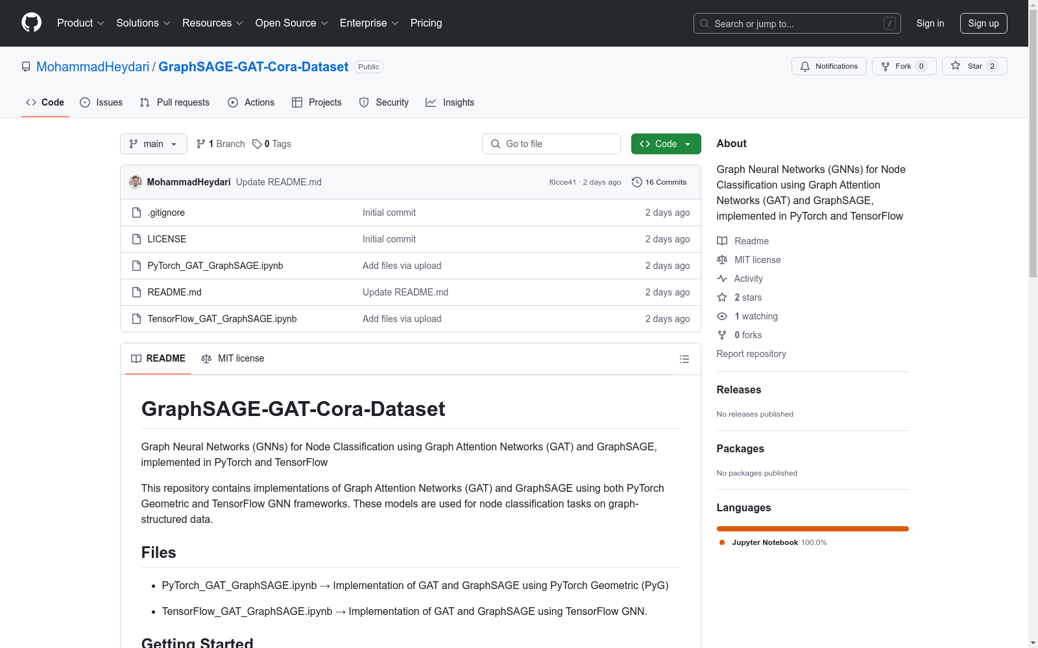Click the branch icon next to main
The image size is (1038, 648).
click(x=134, y=144)
